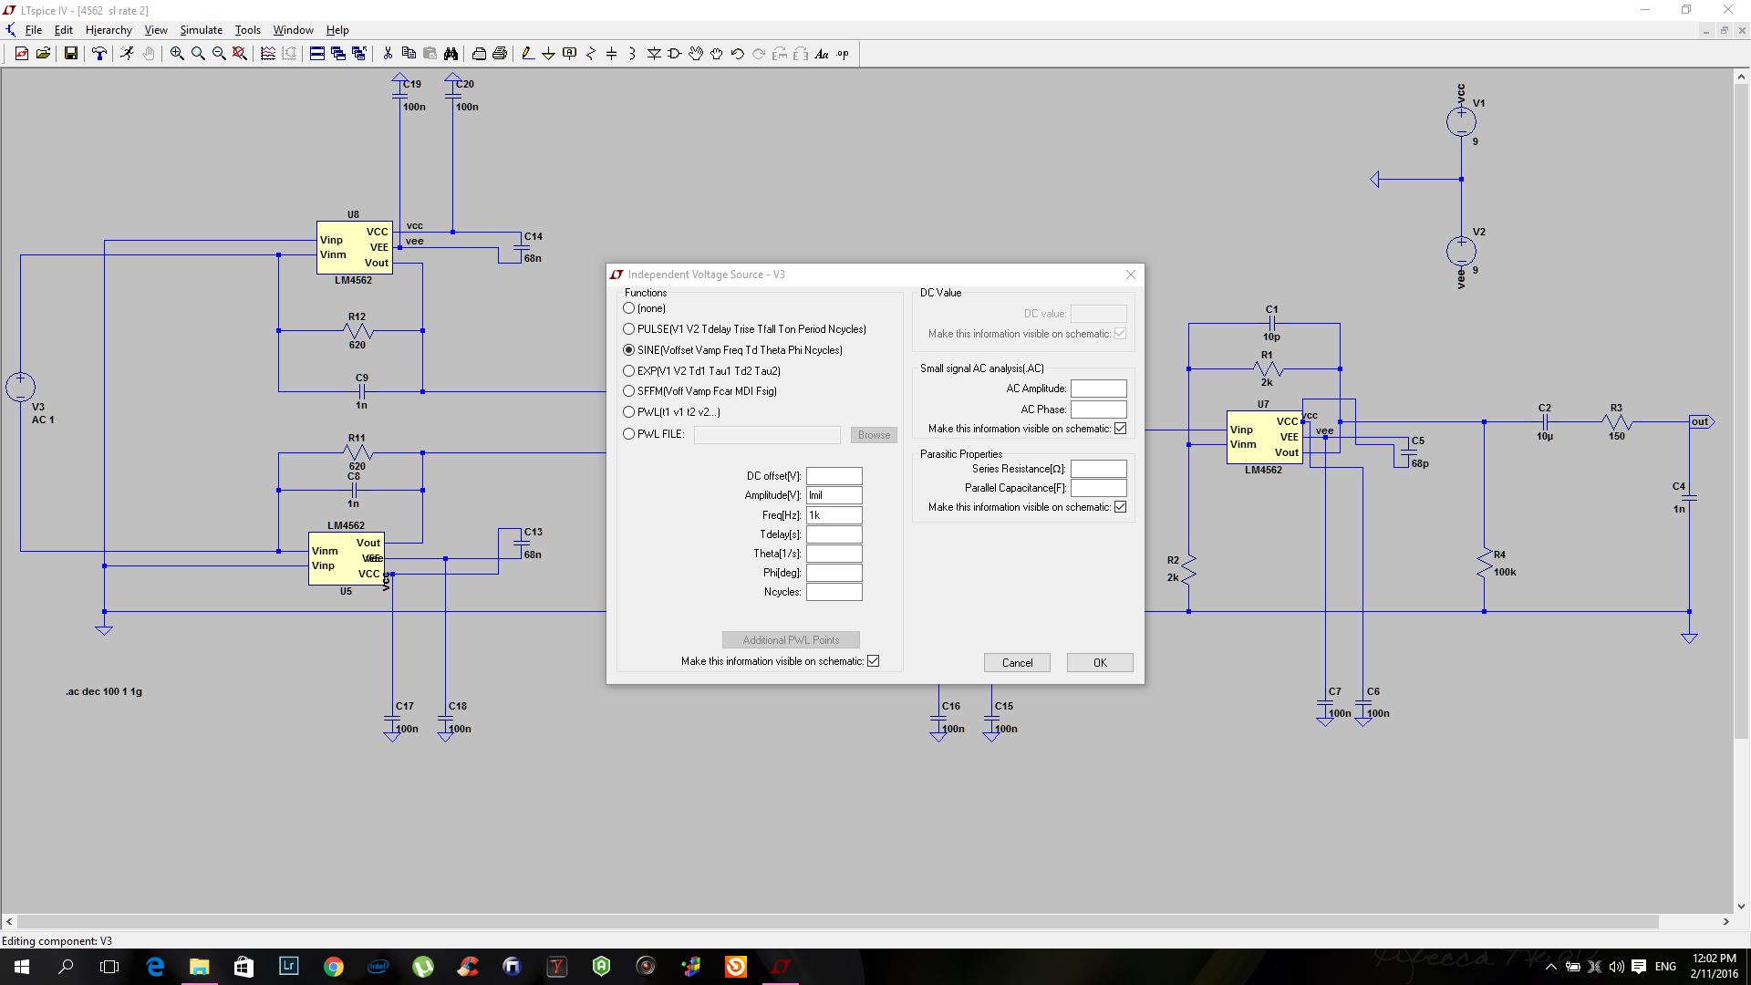The image size is (1751, 985).
Task: Toggle AC analysis 'visible on schematic' checkbox
Action: coord(1120,429)
